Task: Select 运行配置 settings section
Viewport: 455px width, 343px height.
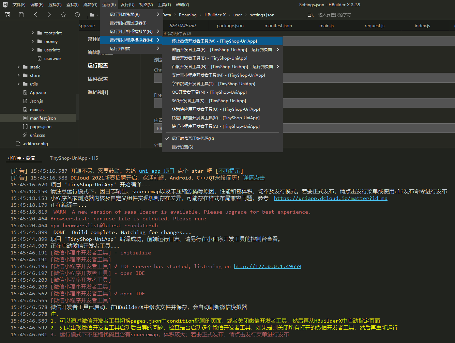Action: [x=98, y=66]
